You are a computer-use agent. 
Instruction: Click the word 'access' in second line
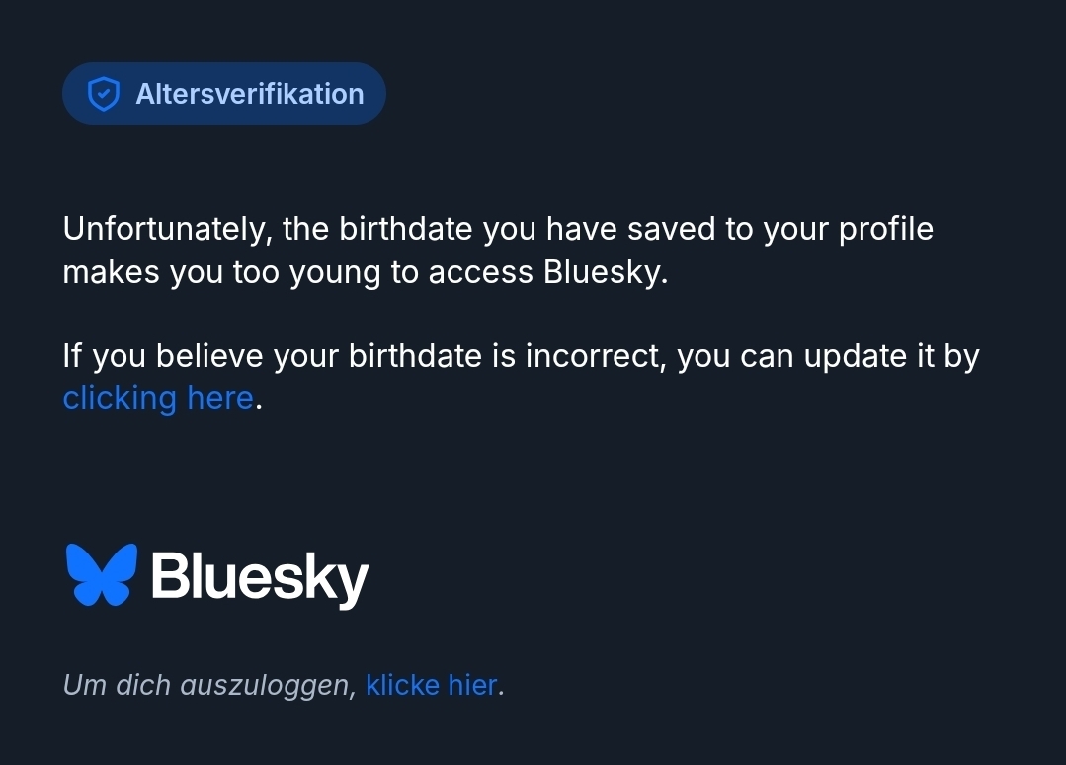481,272
